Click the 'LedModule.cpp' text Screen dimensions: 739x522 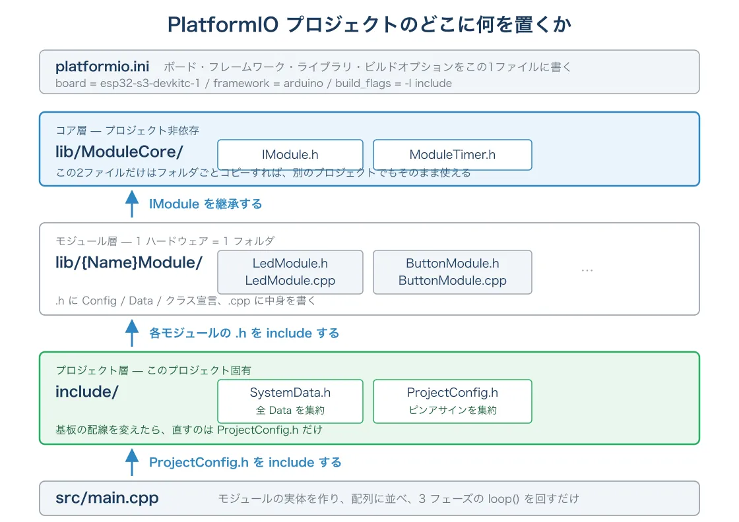[x=290, y=281]
